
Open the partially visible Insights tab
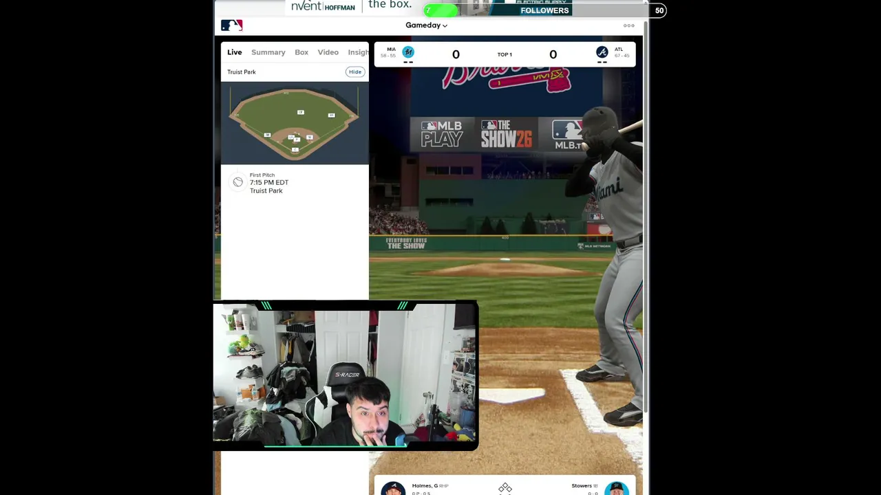358,52
